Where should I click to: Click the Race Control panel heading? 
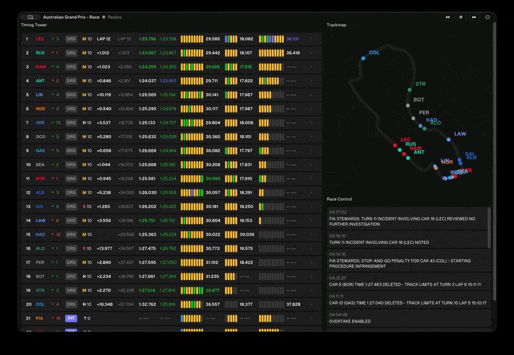(339, 199)
